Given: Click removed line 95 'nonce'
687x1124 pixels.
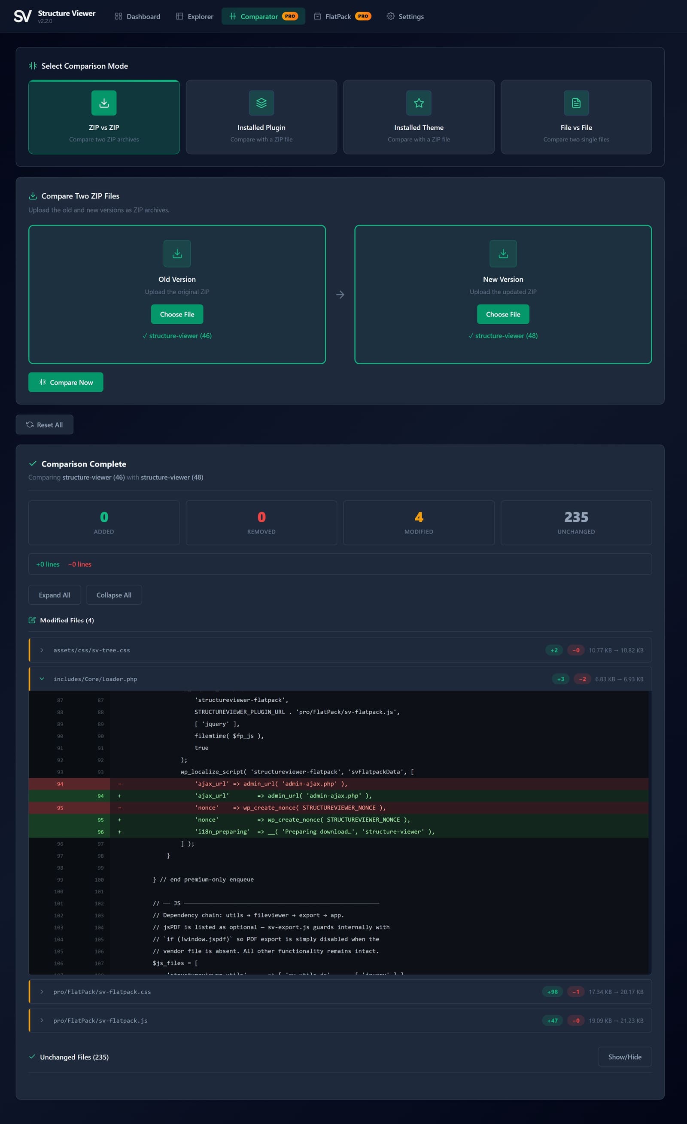Looking at the screenshot, I should click(338, 808).
